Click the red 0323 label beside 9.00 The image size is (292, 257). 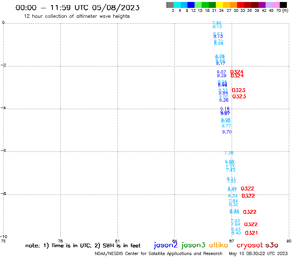click(239, 96)
